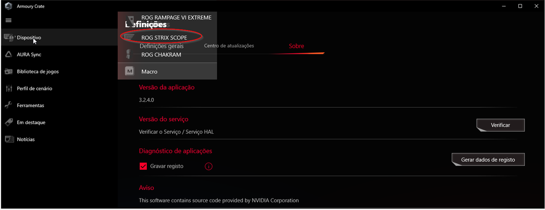
Task: Click the version number 3.2.4.0
Action: 146,100
